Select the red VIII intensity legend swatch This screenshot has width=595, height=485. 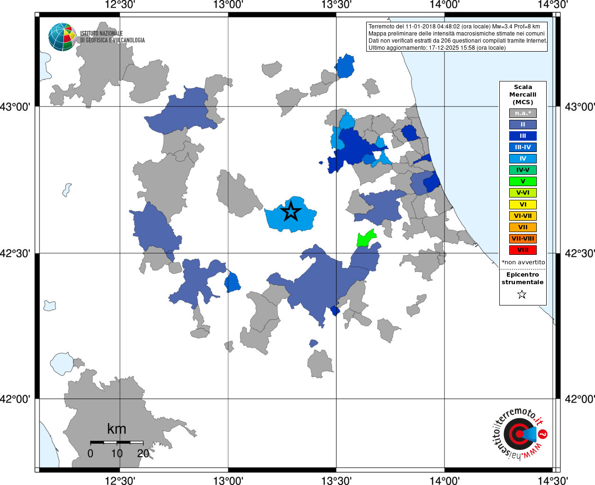click(523, 250)
